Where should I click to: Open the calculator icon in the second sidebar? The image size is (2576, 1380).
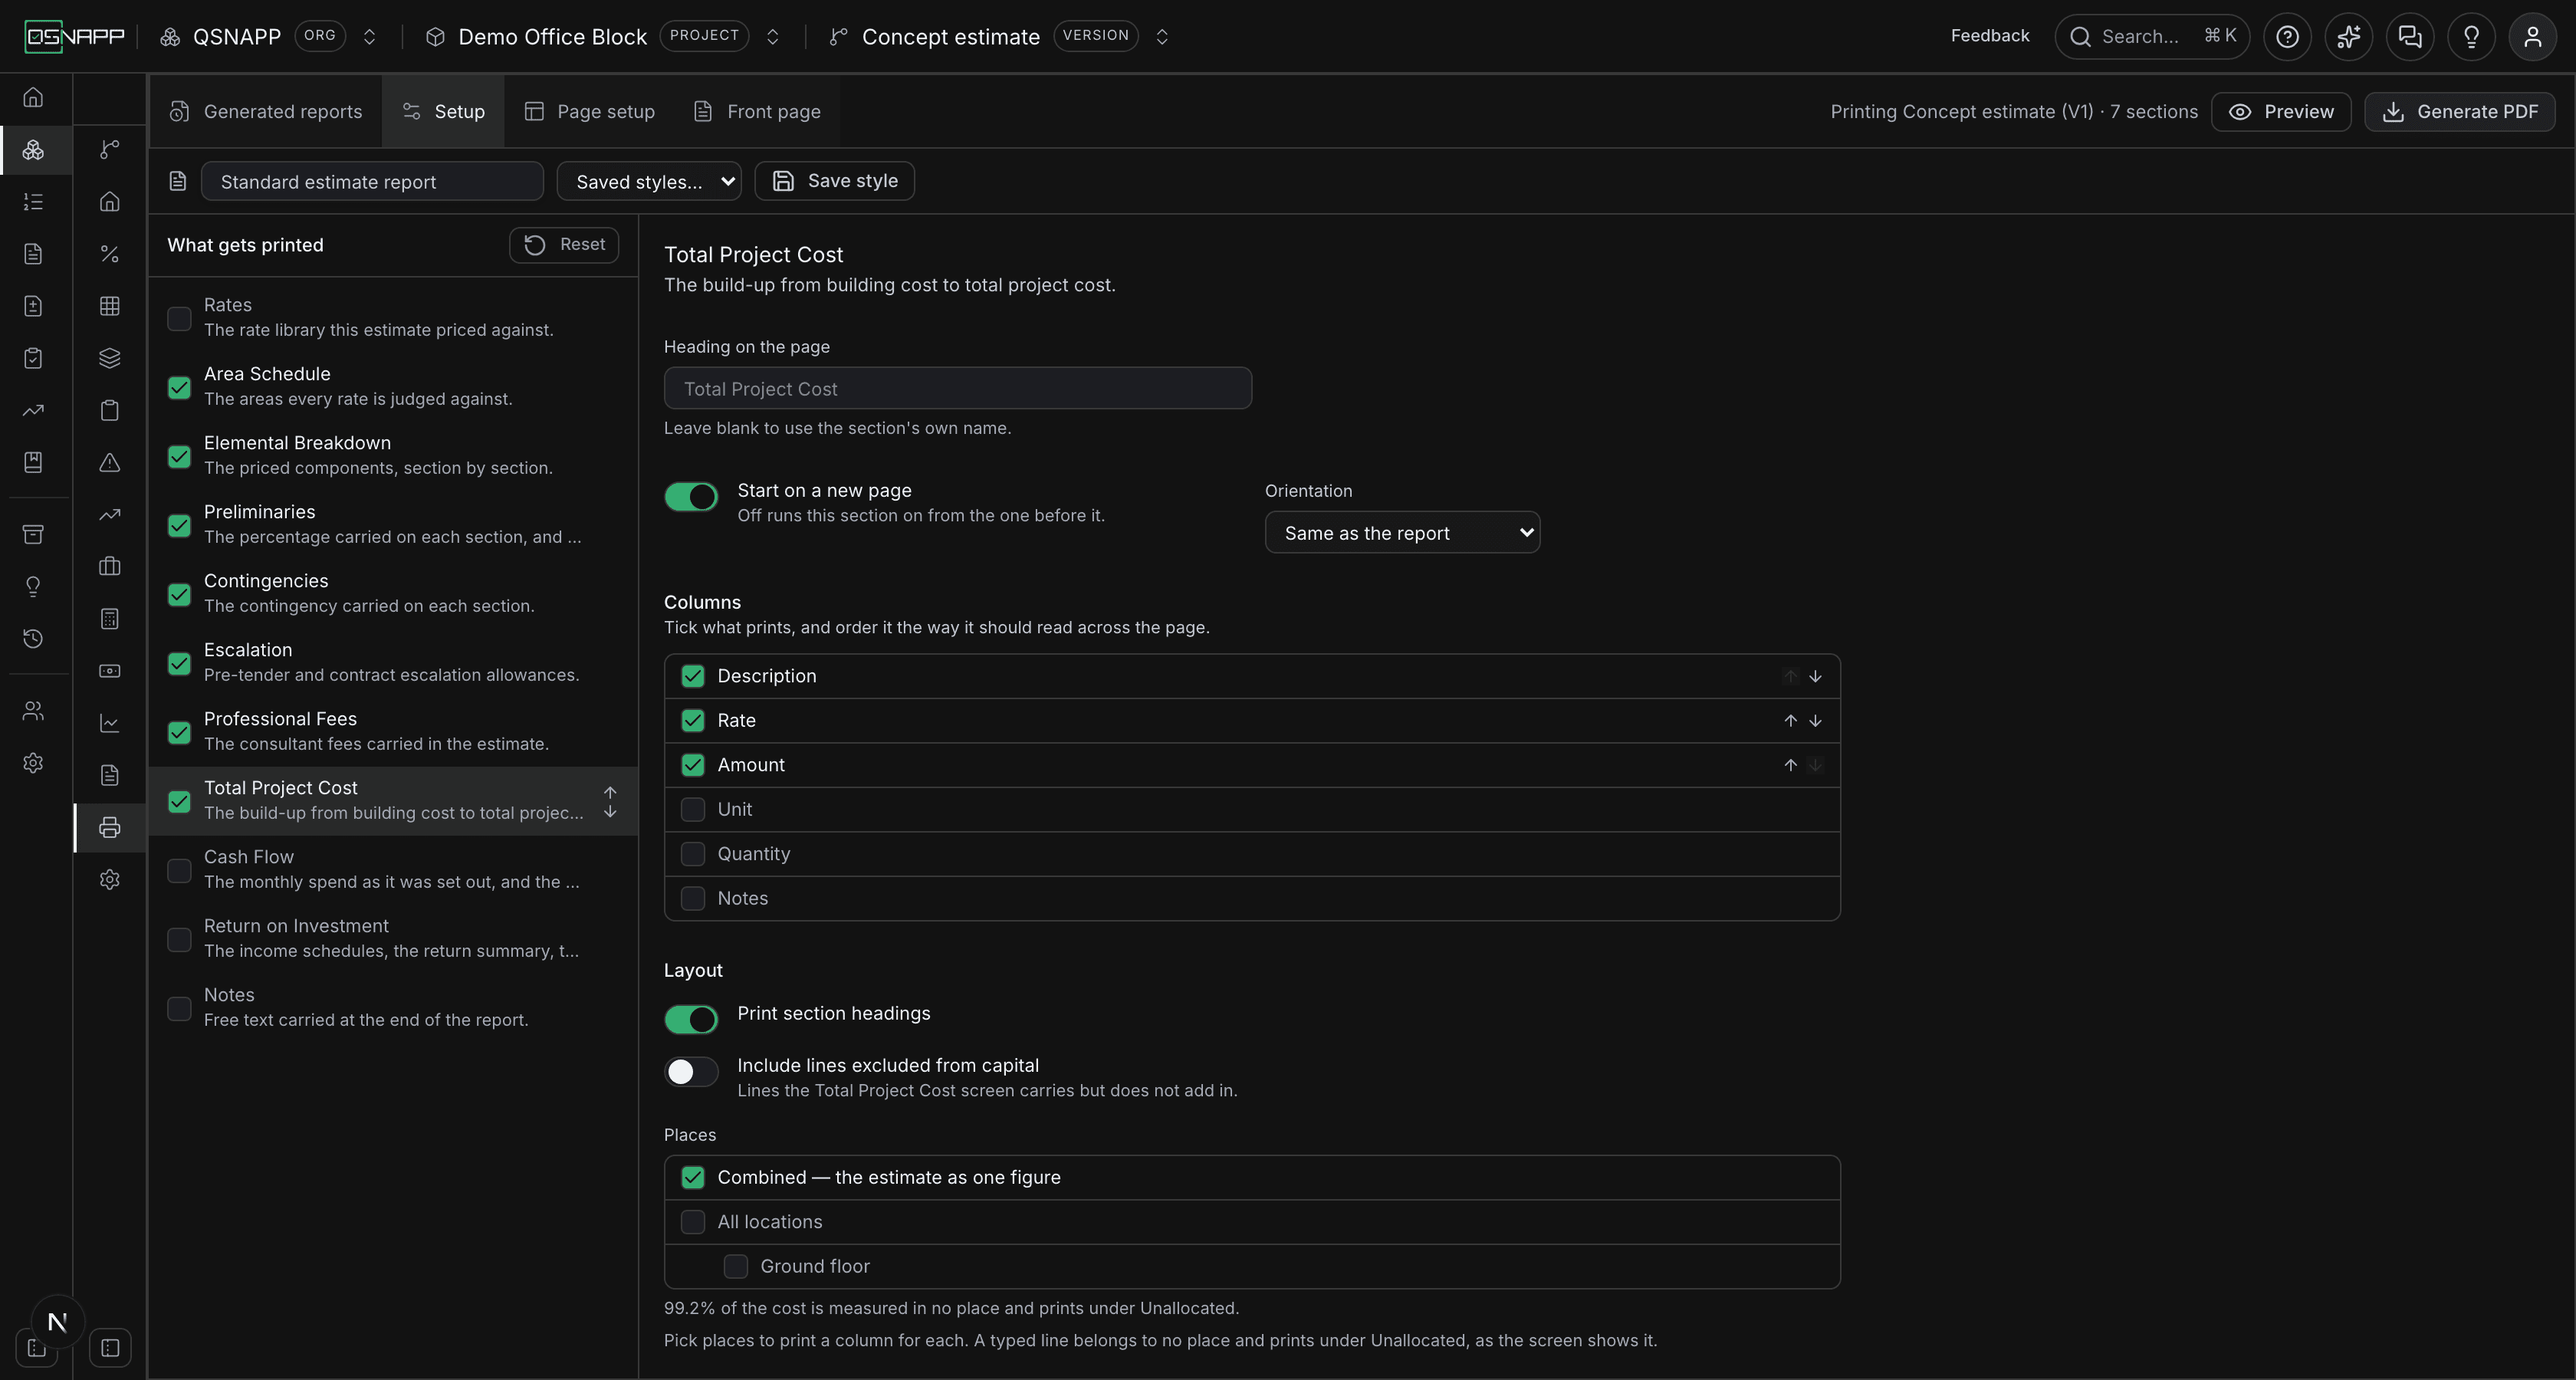[110, 619]
